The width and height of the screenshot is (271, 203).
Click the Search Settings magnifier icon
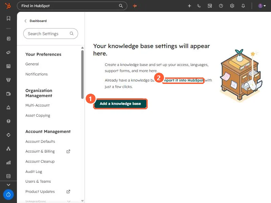pos(71,33)
